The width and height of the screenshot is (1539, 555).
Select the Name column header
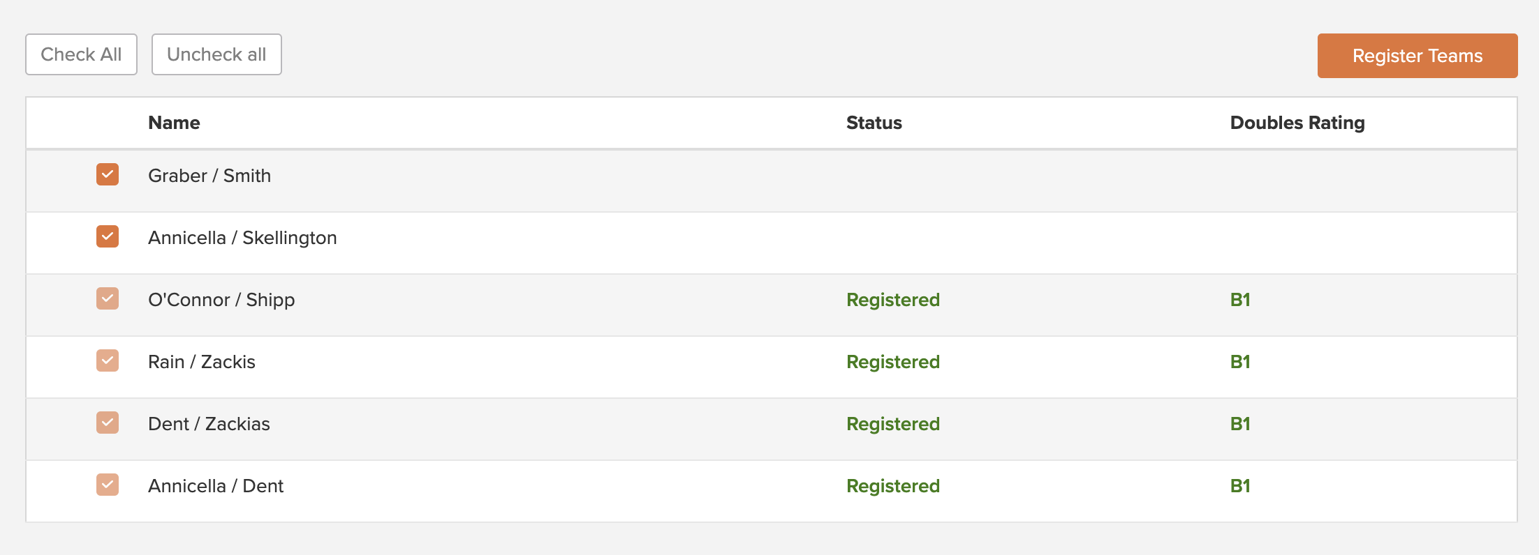tap(174, 123)
